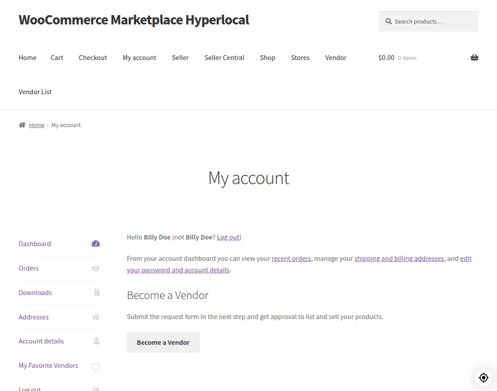The image size is (497, 391).
Task: Click the site title WooCommerce Marketplace Hyperlocal
Action: tap(134, 20)
